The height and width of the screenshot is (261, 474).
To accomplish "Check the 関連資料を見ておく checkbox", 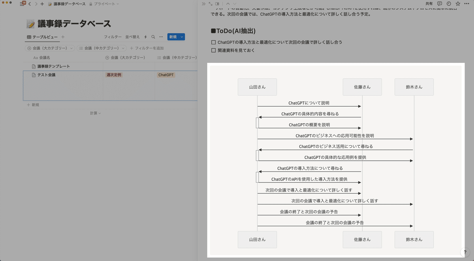I will [x=214, y=50].
